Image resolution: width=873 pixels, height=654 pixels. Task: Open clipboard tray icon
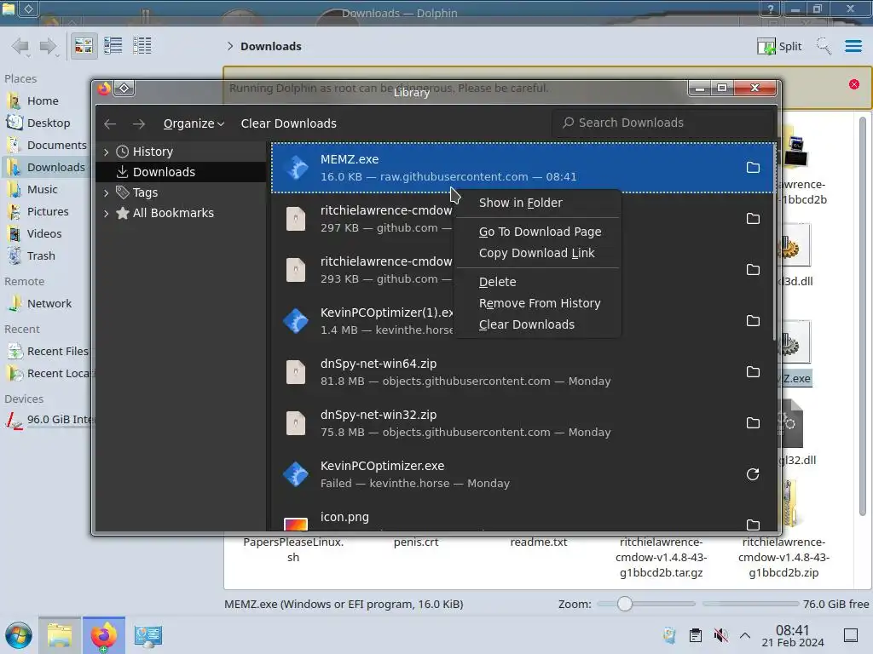pos(696,635)
